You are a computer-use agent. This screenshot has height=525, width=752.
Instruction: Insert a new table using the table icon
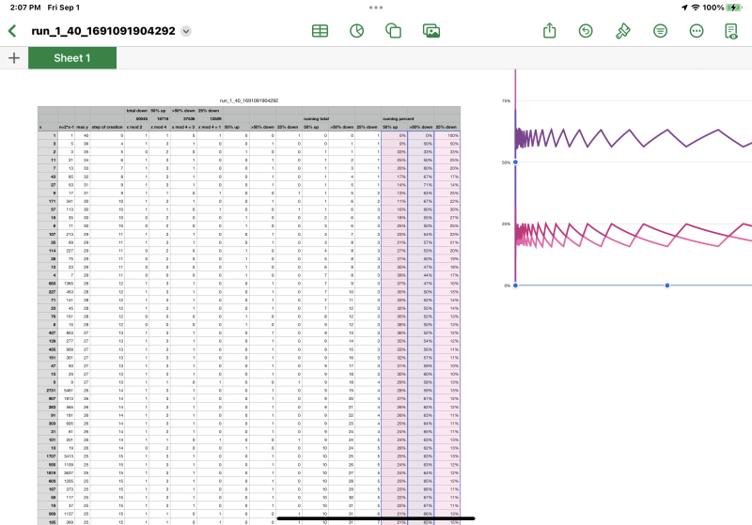pyautogui.click(x=320, y=31)
